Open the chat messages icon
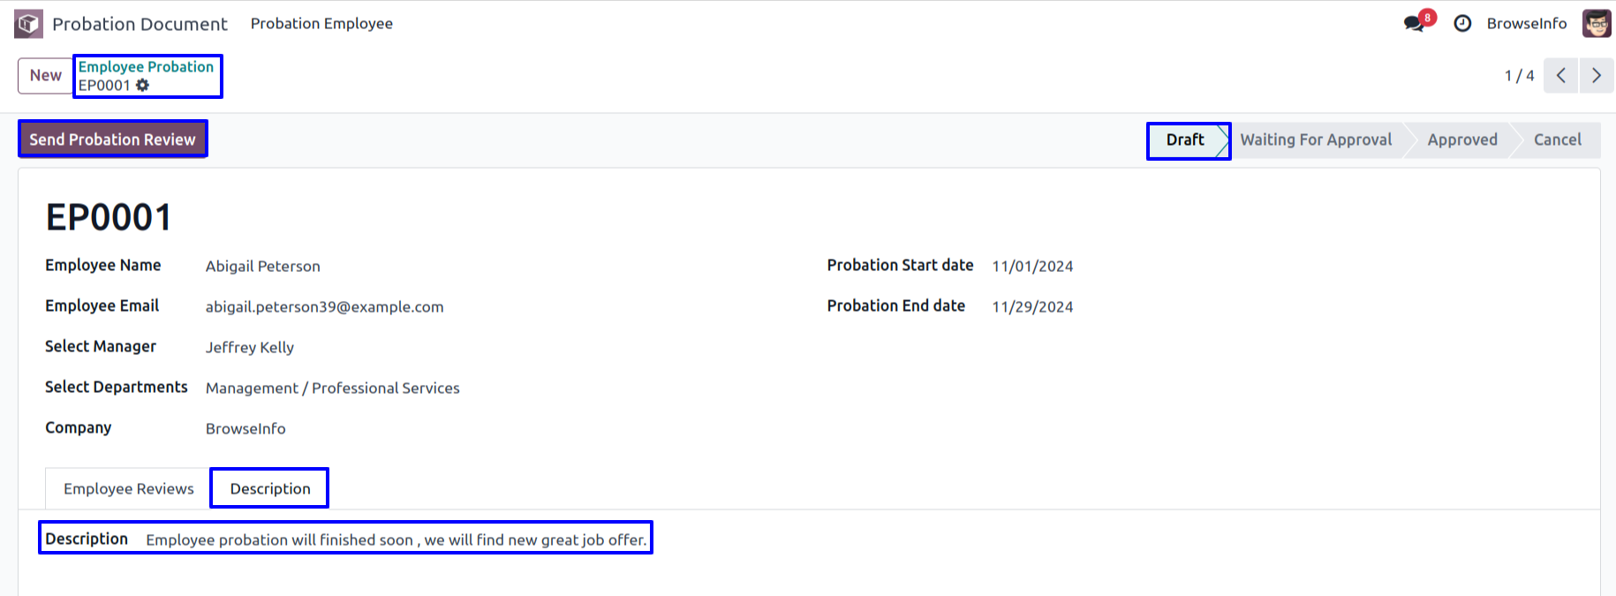The height and width of the screenshot is (596, 1616). coord(1415,24)
